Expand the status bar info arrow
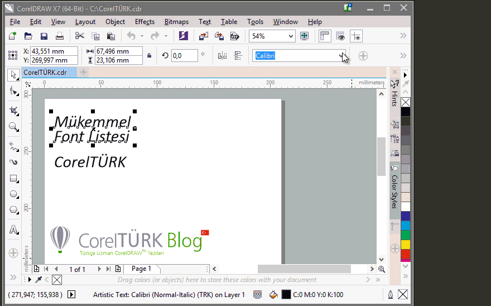Viewport: 491px width, 306px height. click(x=71, y=294)
